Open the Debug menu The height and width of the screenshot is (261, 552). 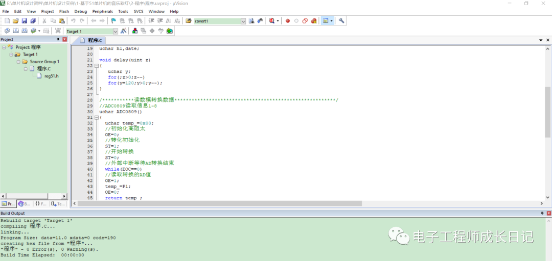81,11
